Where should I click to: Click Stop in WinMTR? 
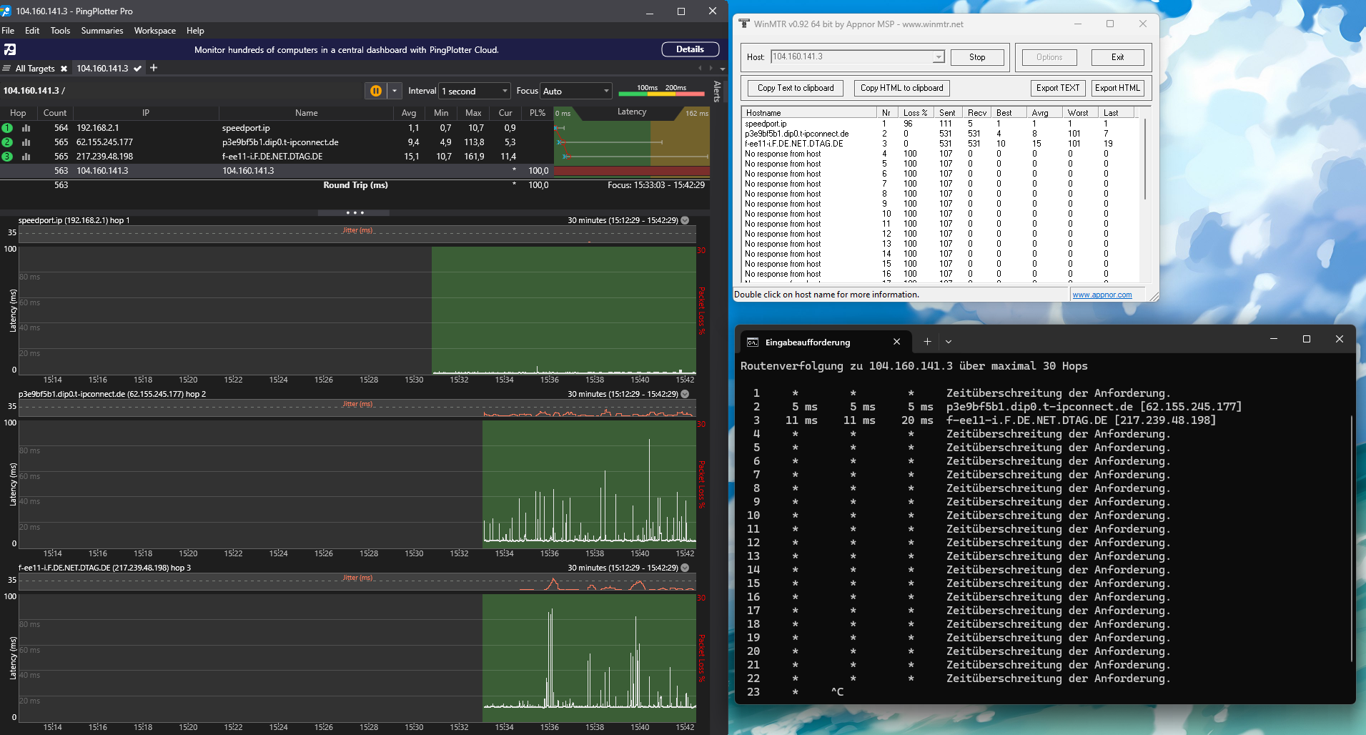pyautogui.click(x=977, y=57)
